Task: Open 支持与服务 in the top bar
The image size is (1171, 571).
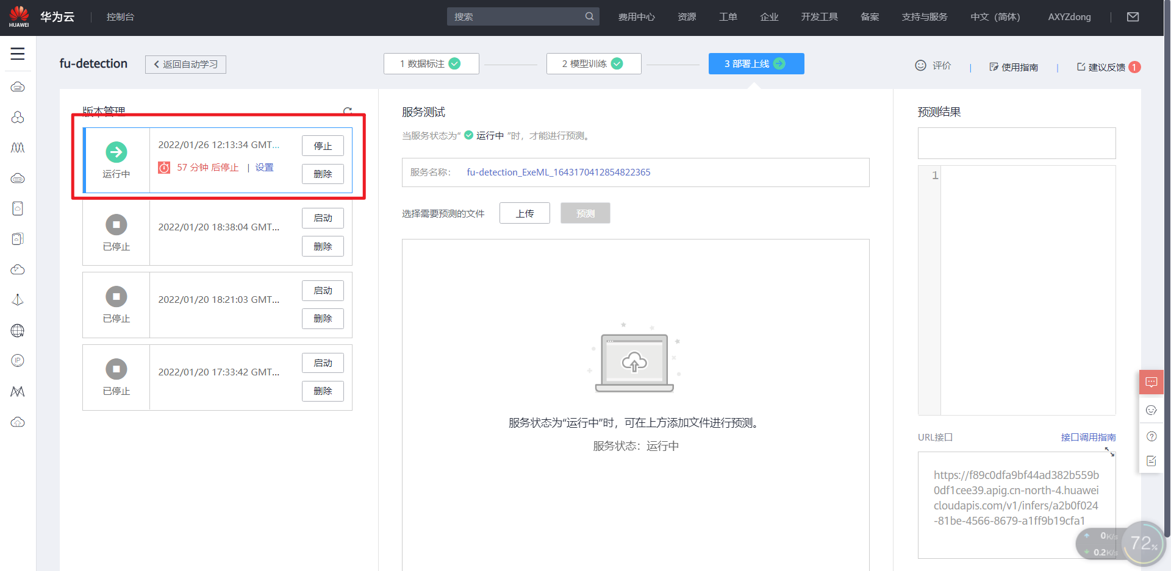Action: coord(925,17)
